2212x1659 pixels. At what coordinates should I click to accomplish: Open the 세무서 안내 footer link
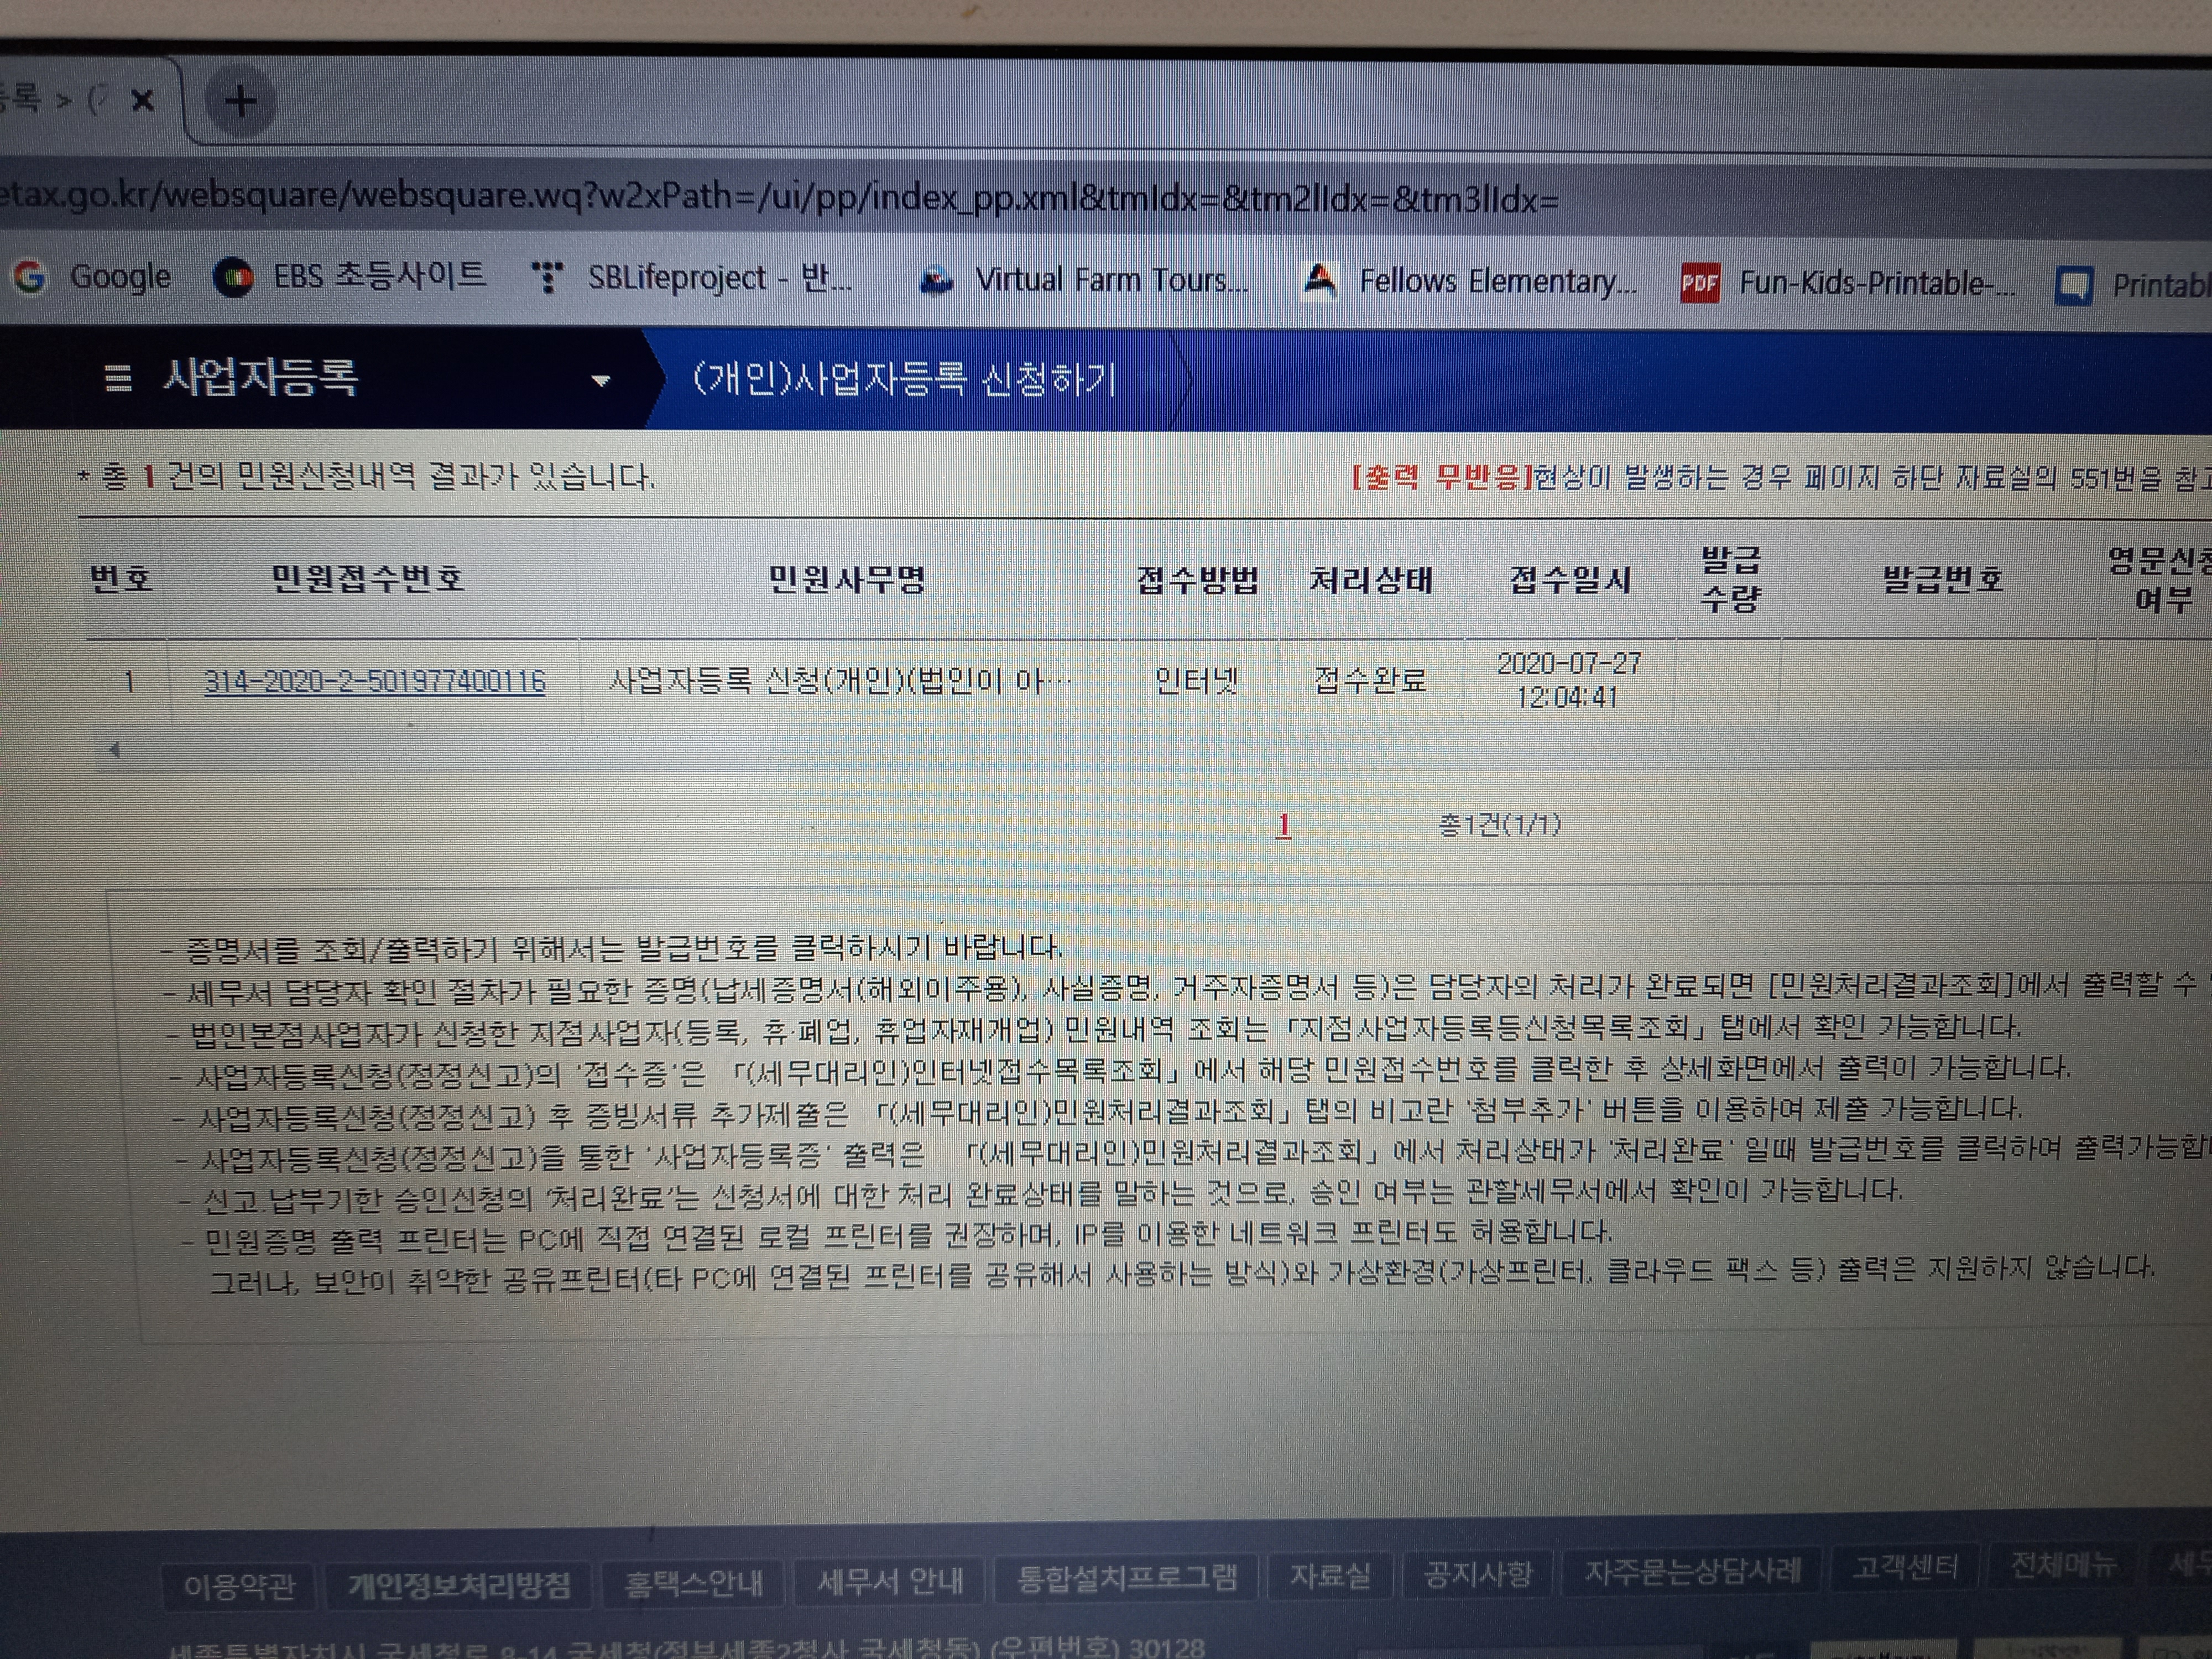tap(890, 1581)
